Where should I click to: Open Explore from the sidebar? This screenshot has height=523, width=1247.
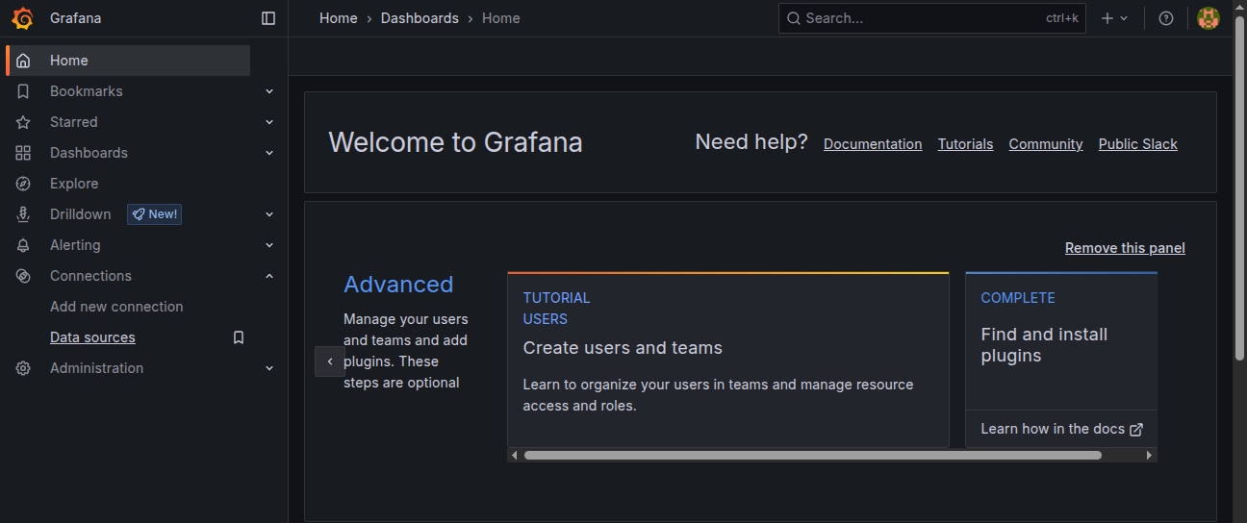point(74,184)
